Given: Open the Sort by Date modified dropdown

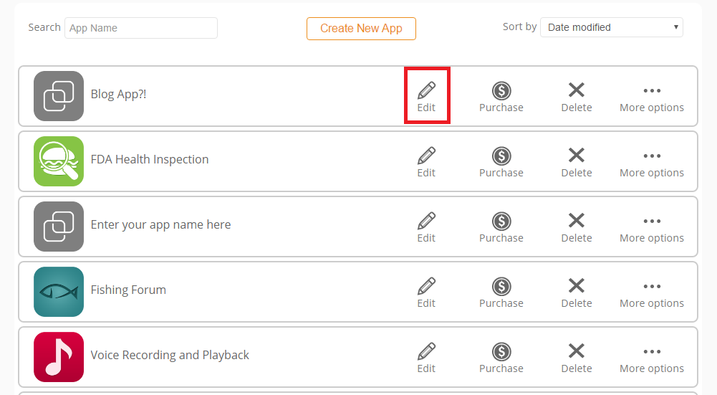Looking at the screenshot, I should point(612,27).
